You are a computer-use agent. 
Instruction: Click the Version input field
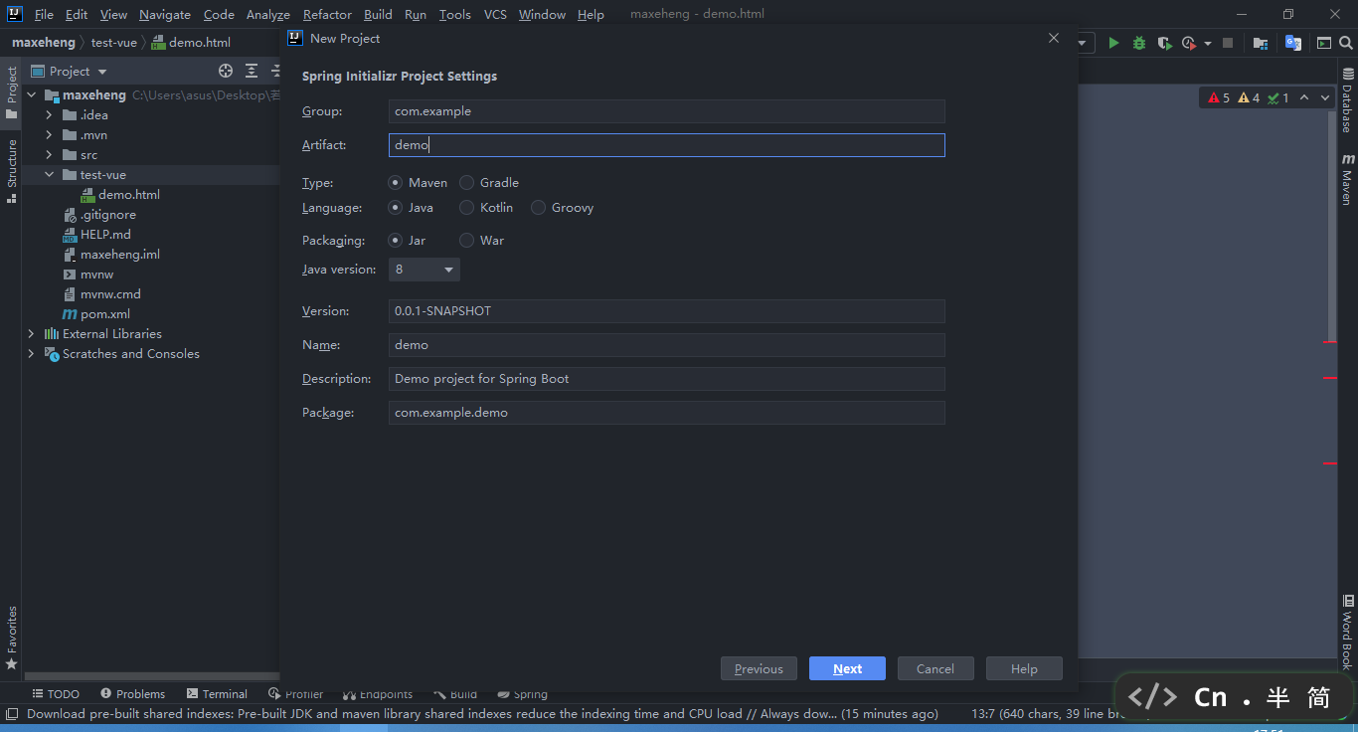(x=666, y=311)
